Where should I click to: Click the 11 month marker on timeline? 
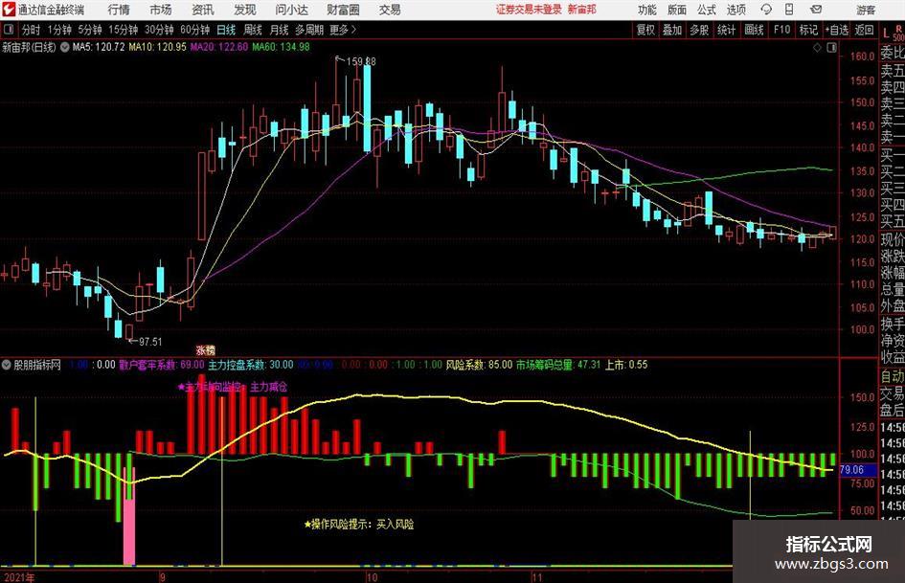tap(536, 576)
